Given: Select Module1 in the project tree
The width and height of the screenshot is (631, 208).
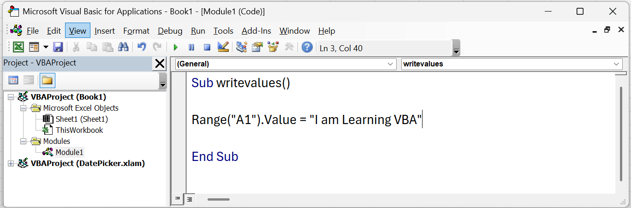Looking at the screenshot, I should coord(70,152).
